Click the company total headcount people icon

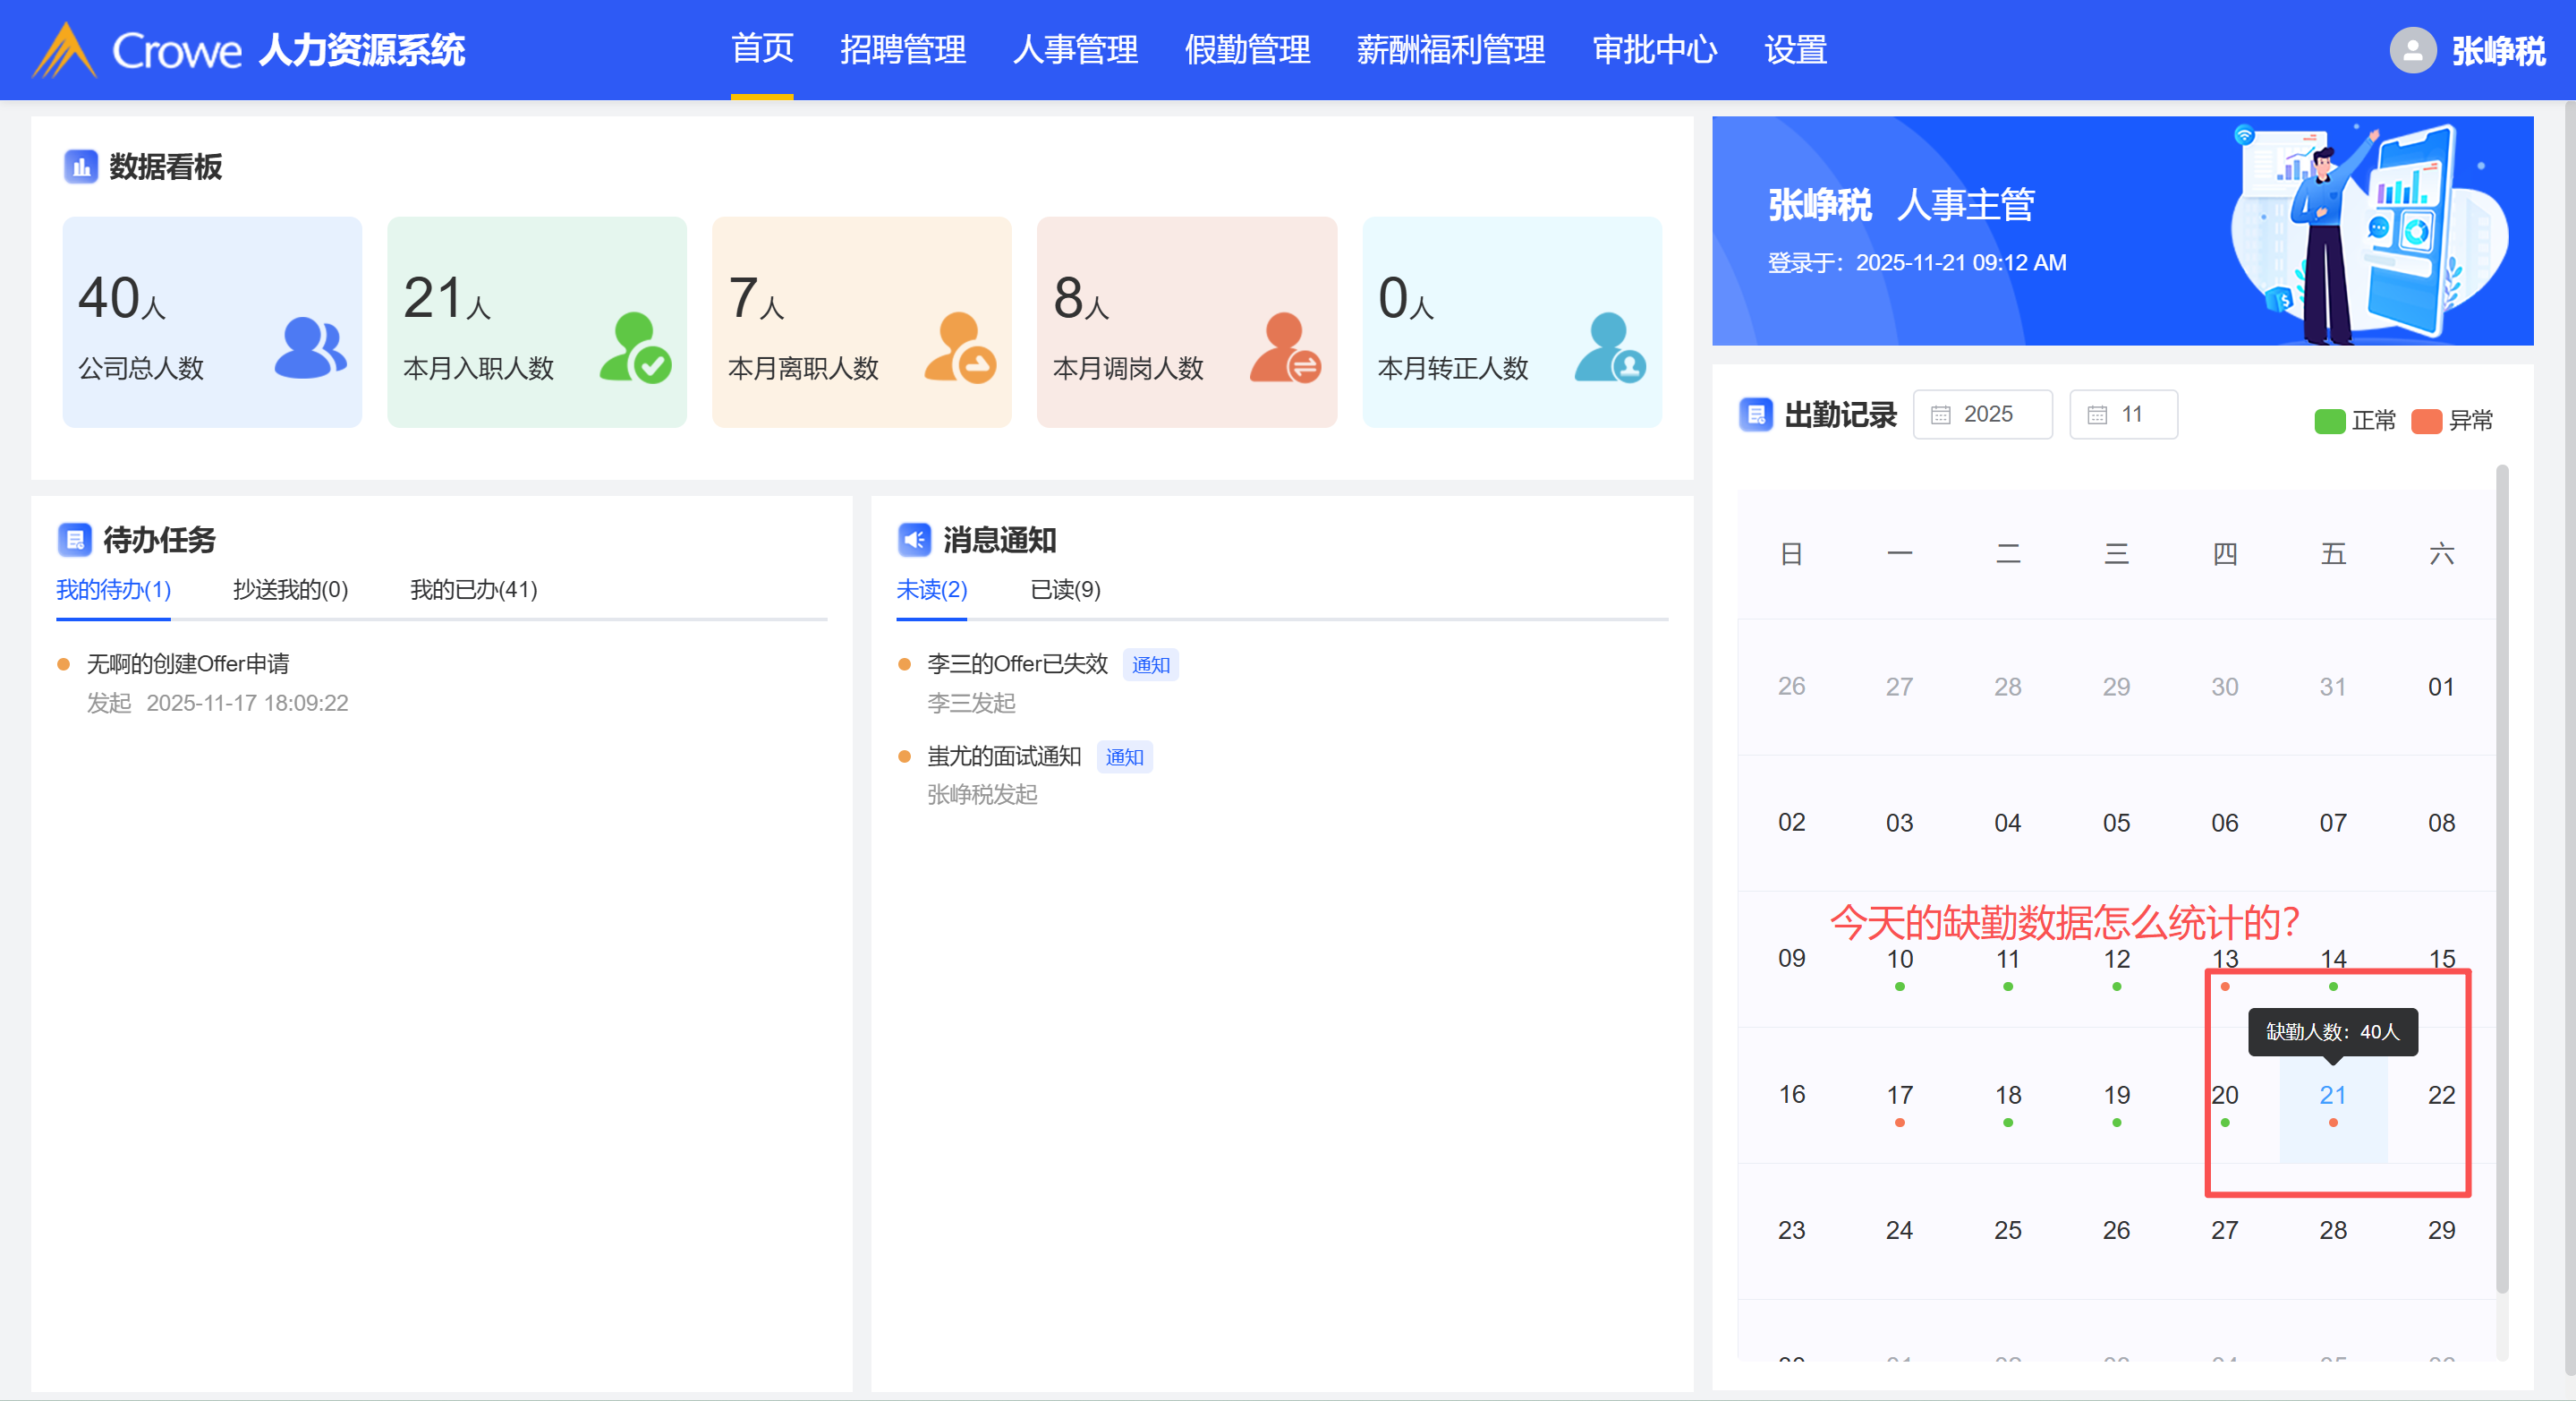310,348
